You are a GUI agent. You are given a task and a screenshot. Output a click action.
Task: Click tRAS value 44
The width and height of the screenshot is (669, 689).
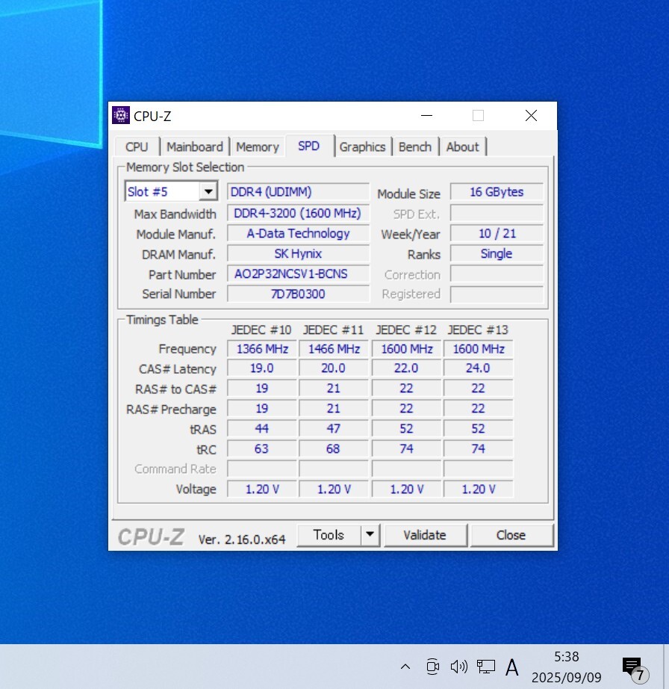coord(262,429)
